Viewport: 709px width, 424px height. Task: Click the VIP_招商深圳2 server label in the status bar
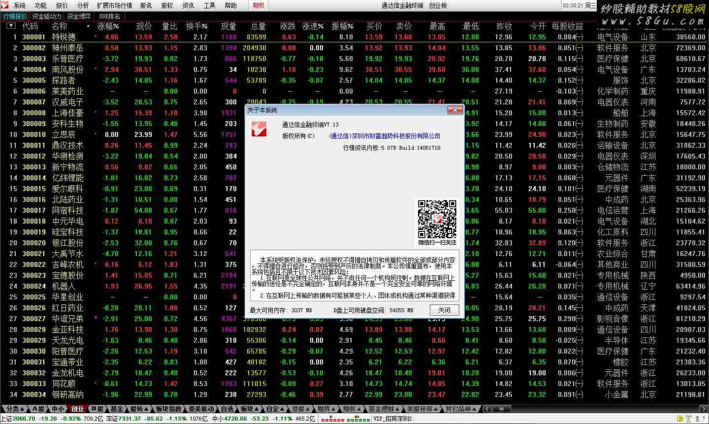pyautogui.click(x=393, y=419)
